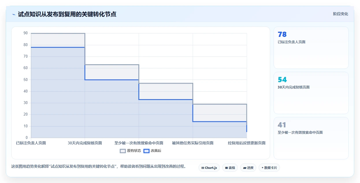Image resolution: width=360 pixels, height=183 pixels.
Task: Click x-axis label 30天内完成复核页面
Action: [85, 143]
